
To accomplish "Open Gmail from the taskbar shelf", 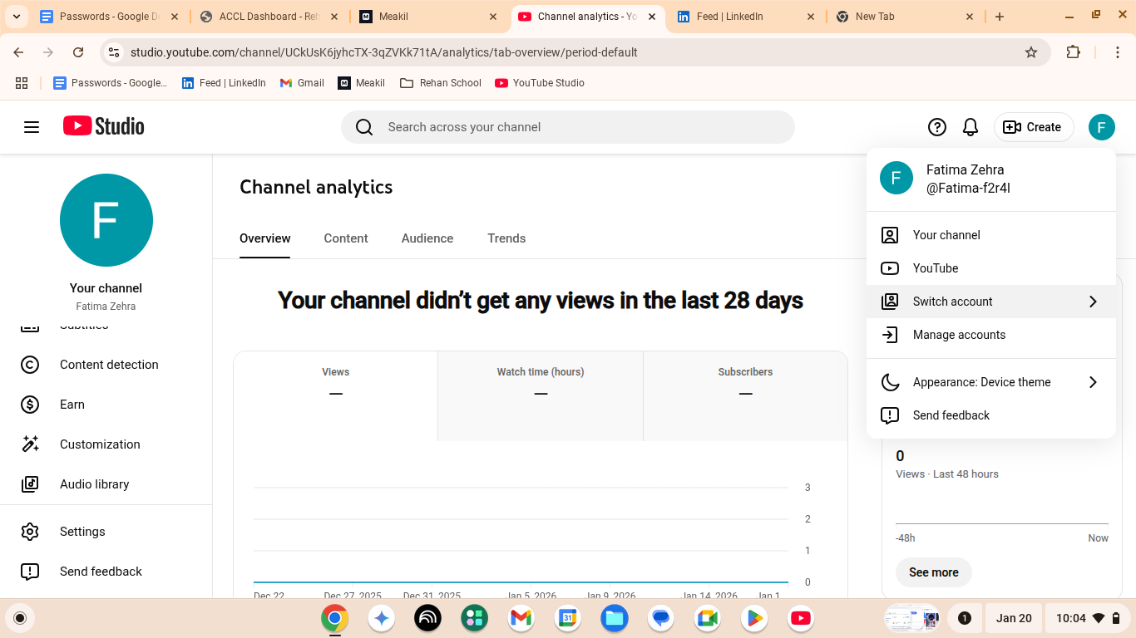I will pos(521,618).
